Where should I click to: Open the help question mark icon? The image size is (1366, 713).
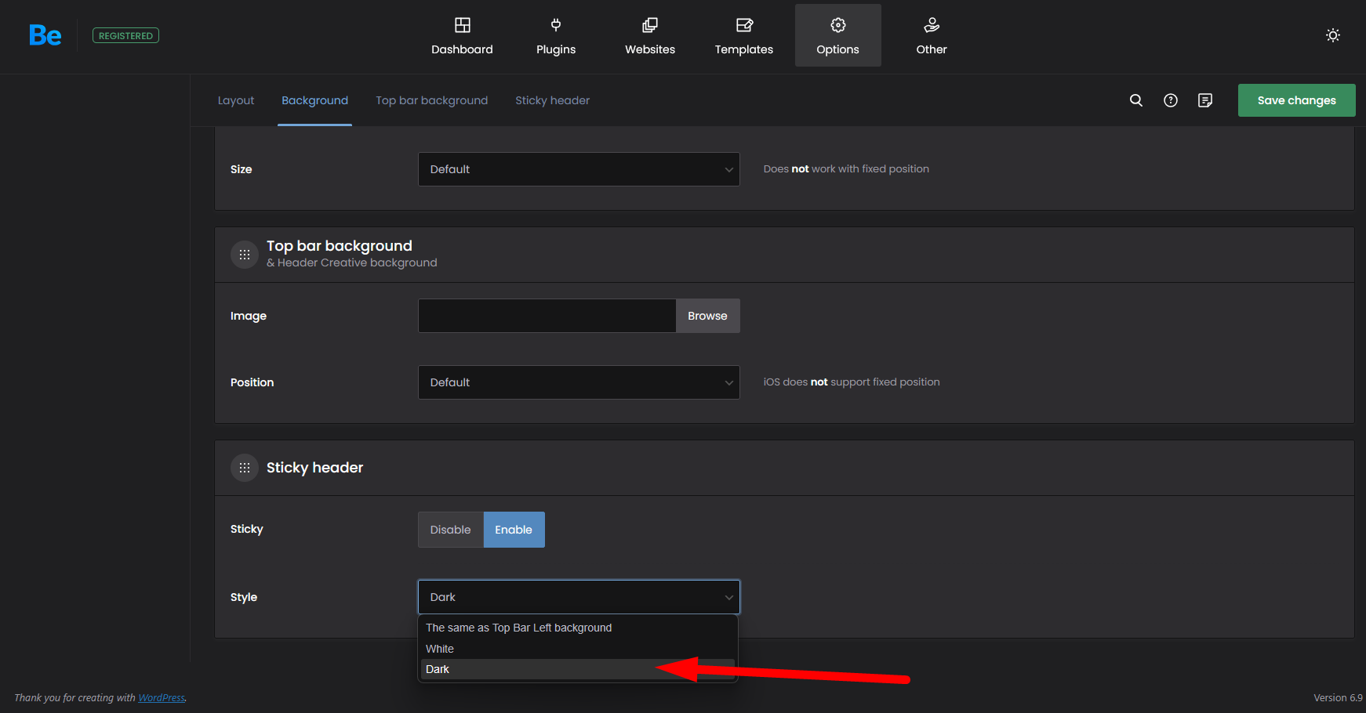point(1170,100)
